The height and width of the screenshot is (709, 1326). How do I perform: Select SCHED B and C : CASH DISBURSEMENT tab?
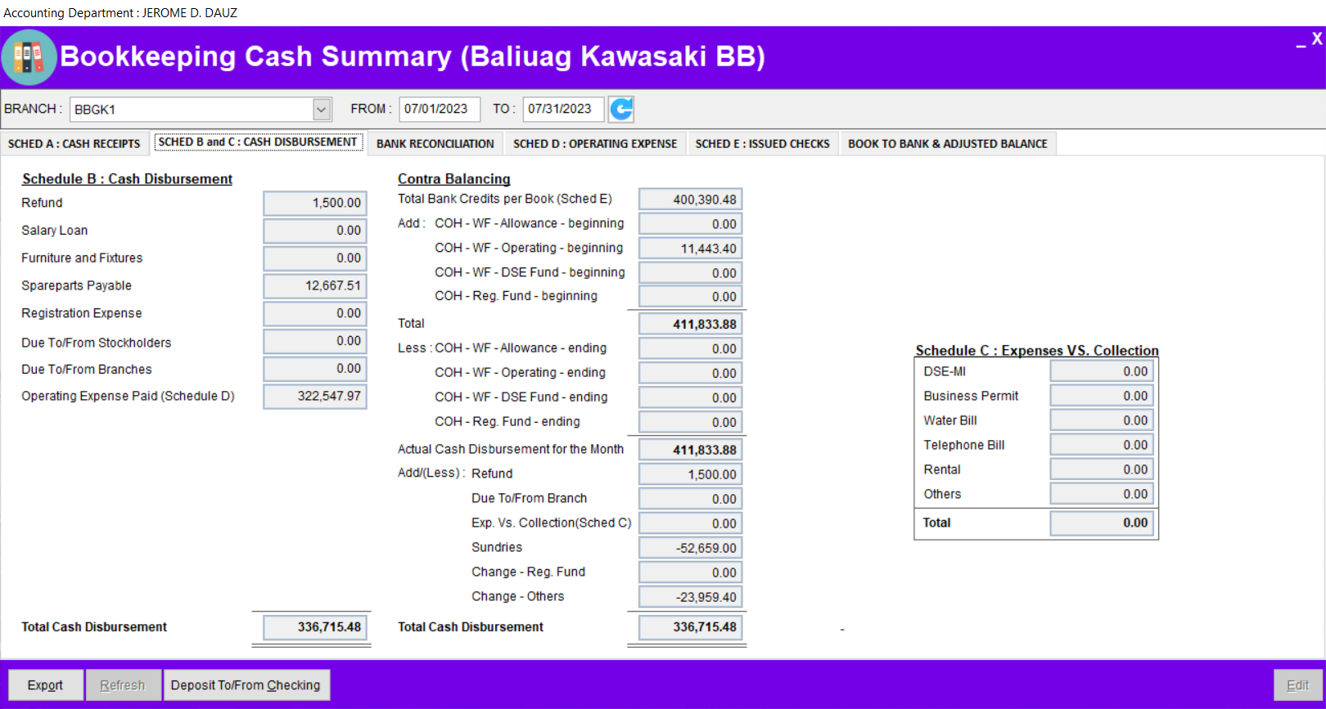(x=258, y=142)
